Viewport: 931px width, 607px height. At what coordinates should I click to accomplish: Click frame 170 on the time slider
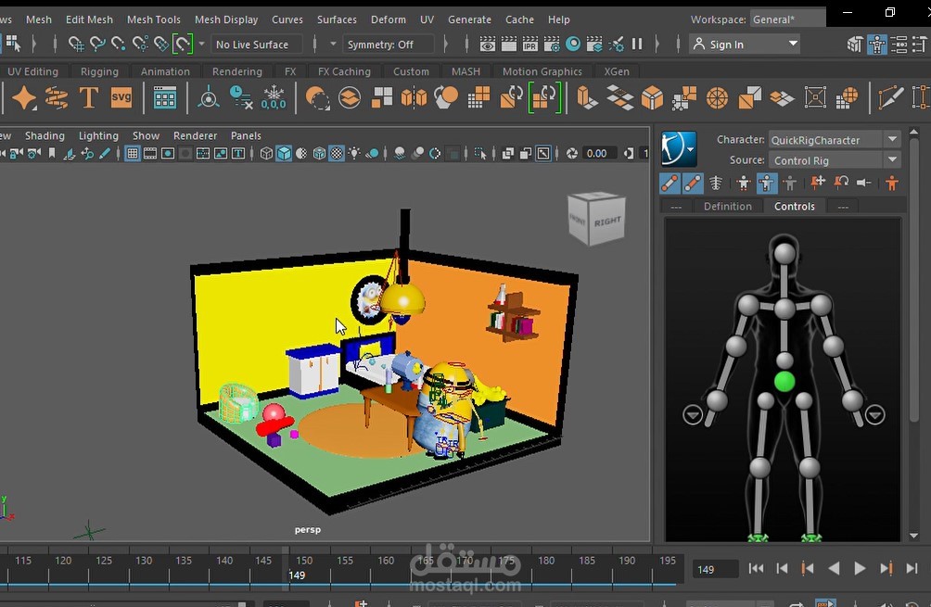[x=466, y=561]
